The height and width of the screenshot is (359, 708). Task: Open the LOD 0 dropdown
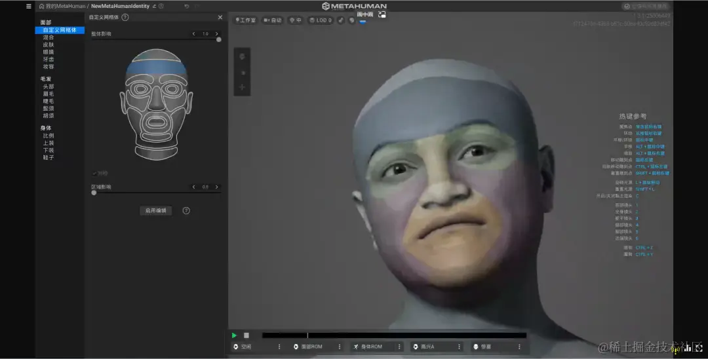coord(321,20)
